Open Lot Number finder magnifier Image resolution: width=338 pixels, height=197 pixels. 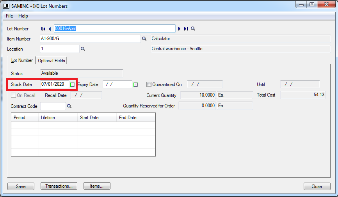(193, 28)
